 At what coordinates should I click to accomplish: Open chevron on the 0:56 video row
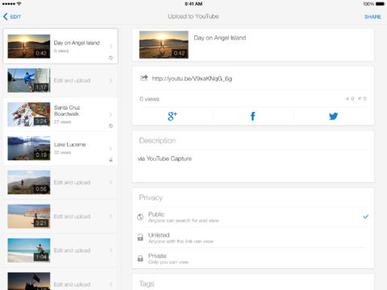110,182
